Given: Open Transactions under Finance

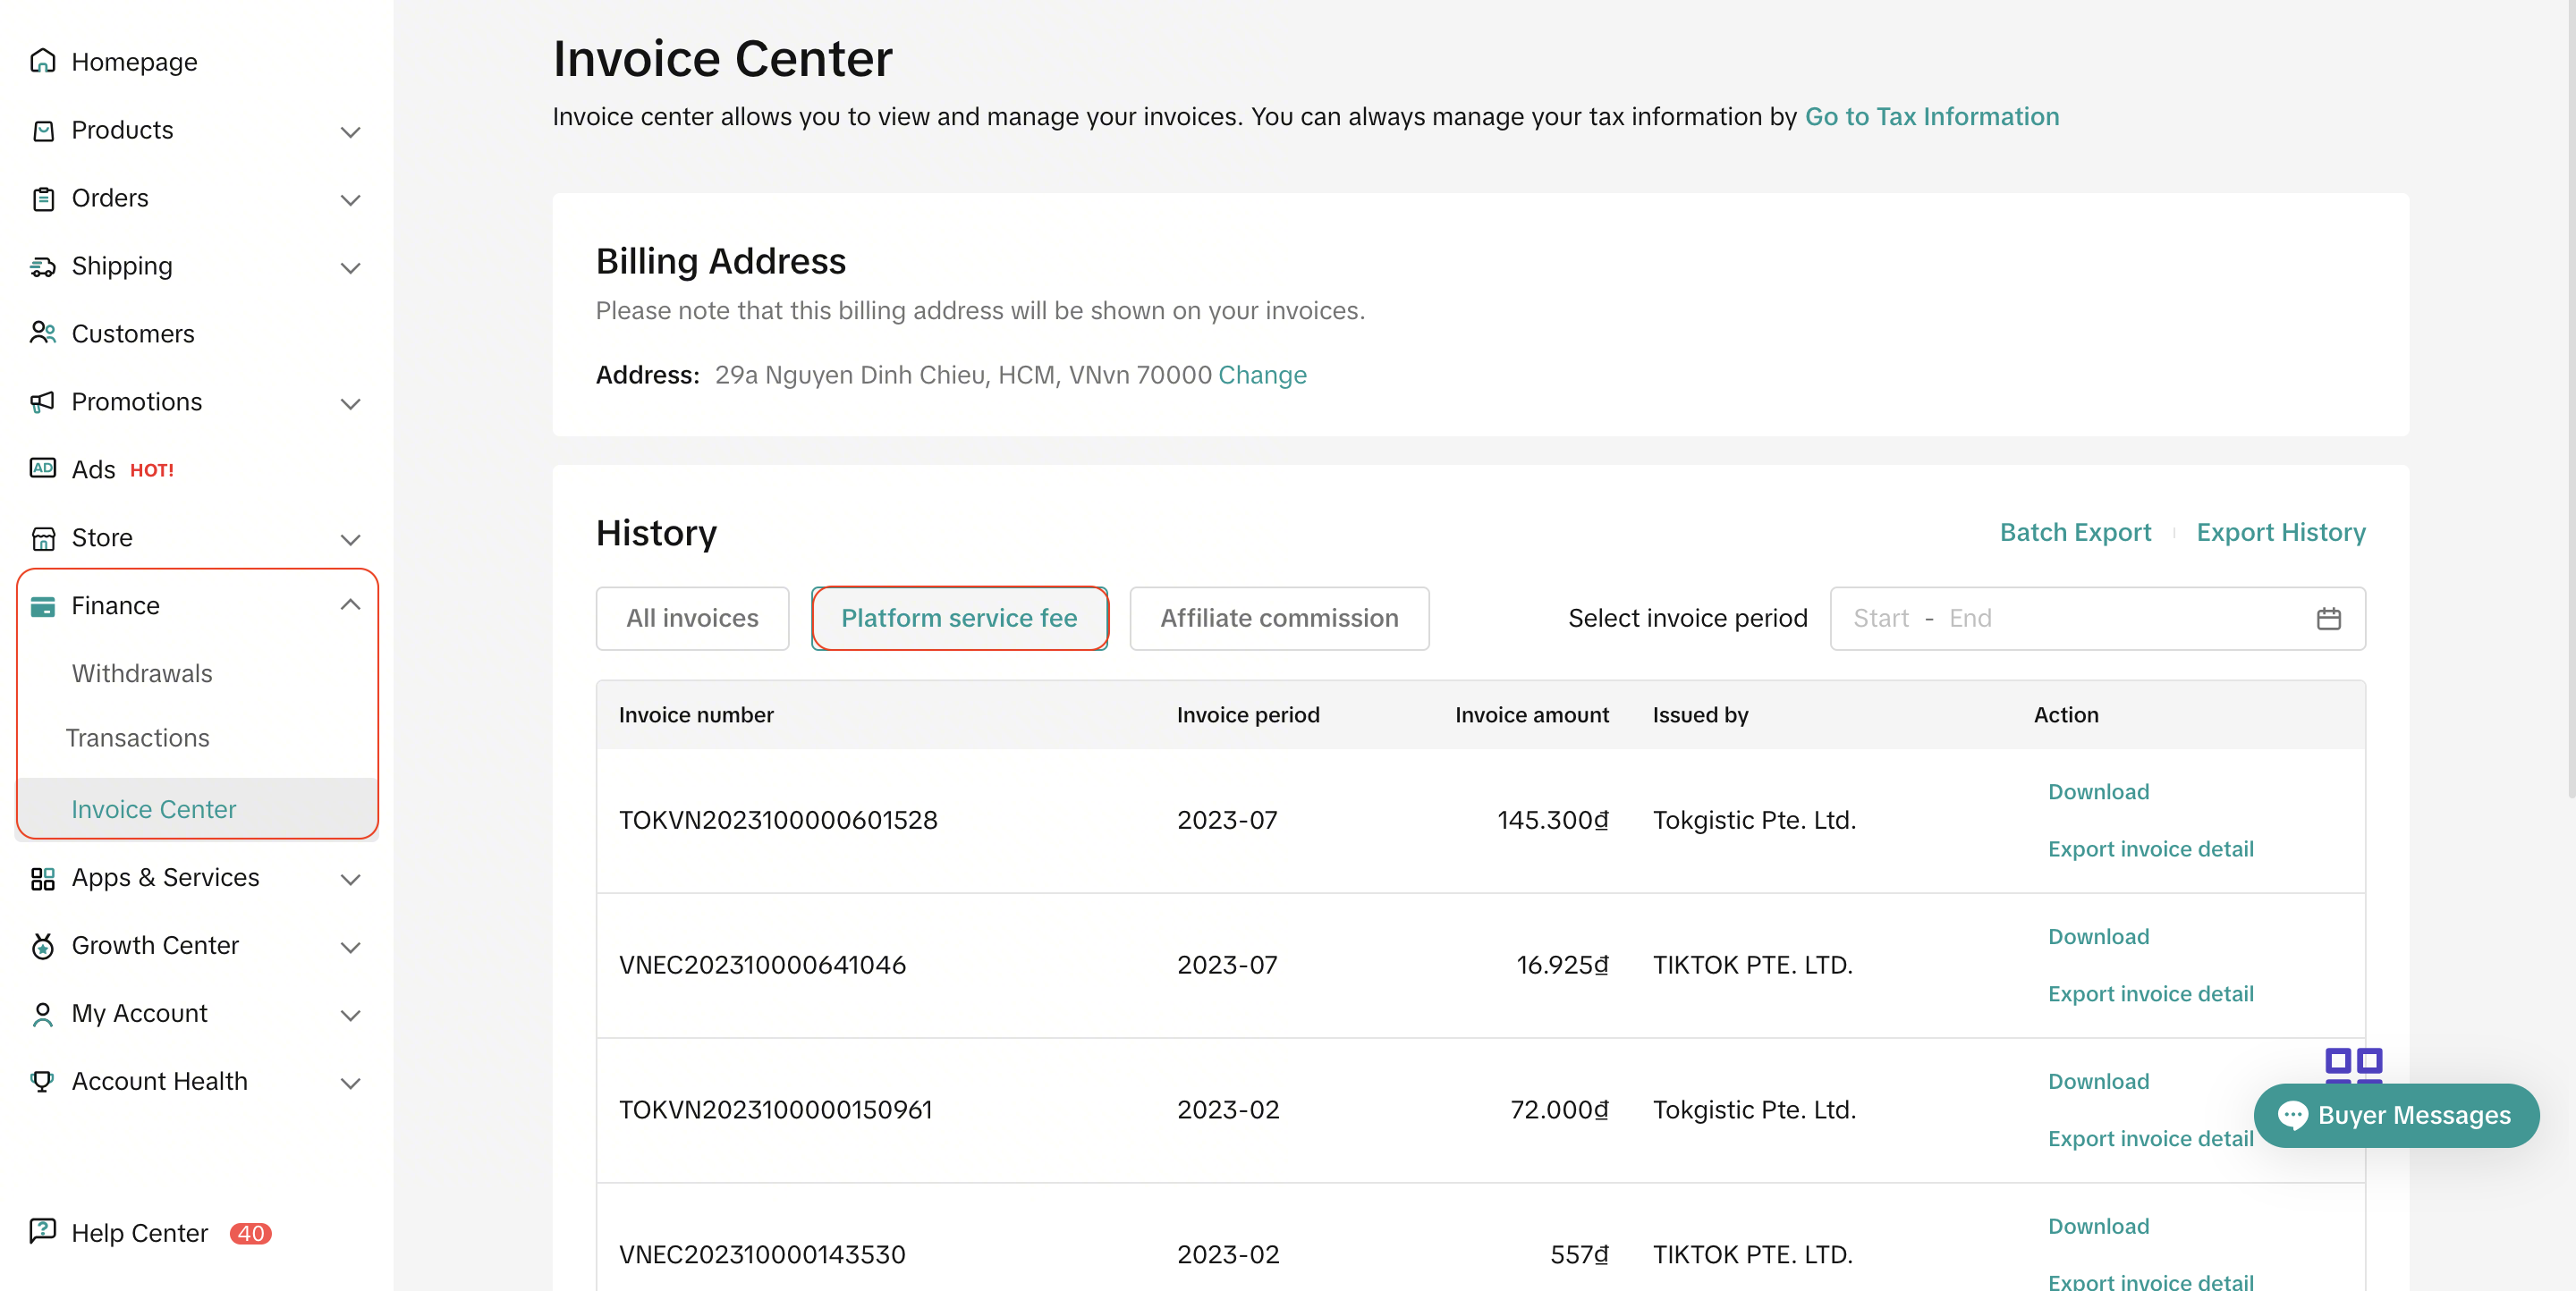Looking at the screenshot, I should pyautogui.click(x=138, y=738).
